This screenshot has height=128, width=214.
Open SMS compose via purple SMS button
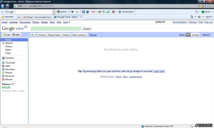(16, 35)
